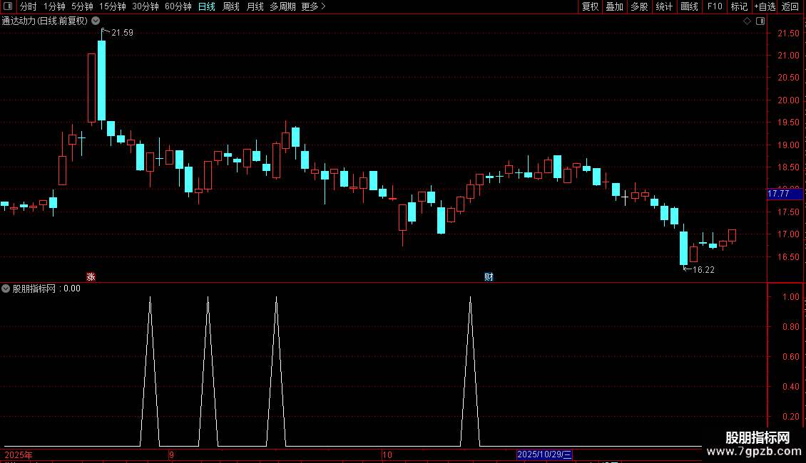The width and height of the screenshot is (806, 463).
Task: Click the 叠加 overlay button
Action: pyautogui.click(x=614, y=6)
